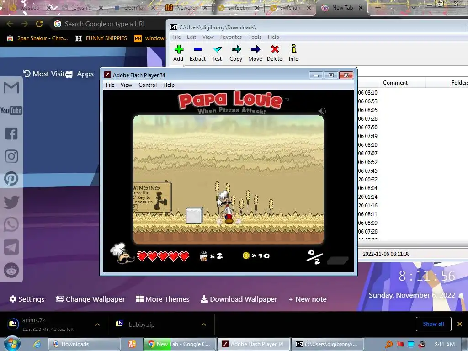Open the Help menu in Flash Player
The width and height of the screenshot is (468, 351).
tap(169, 85)
